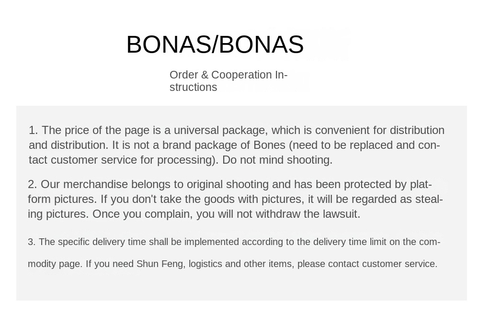Click paragraph 2 starting 'Our merchandise belongs'
Viewport: 479px width, 335px height.
[x=235, y=199]
